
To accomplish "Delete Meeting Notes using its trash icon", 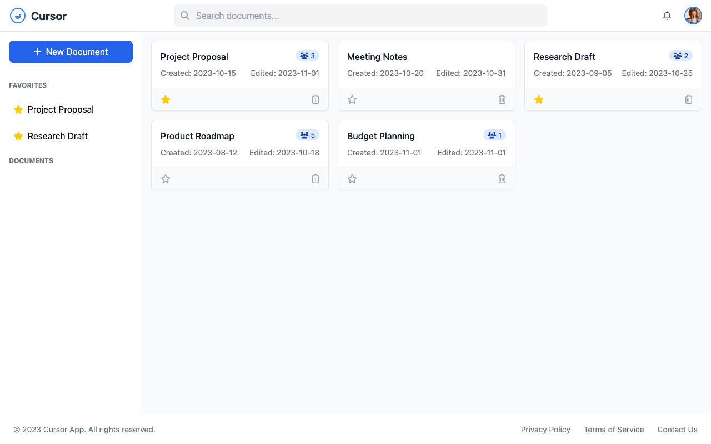I will click(x=502, y=99).
